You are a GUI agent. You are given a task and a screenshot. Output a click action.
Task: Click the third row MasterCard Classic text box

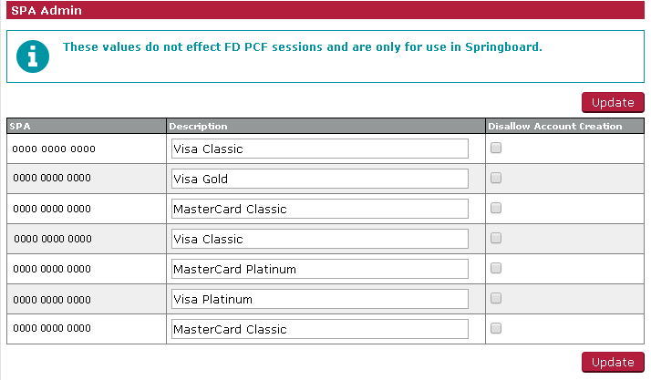pyautogui.click(x=320, y=209)
